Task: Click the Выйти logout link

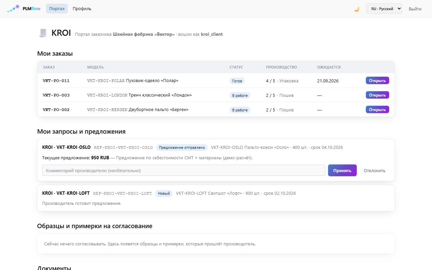Action: point(415,9)
